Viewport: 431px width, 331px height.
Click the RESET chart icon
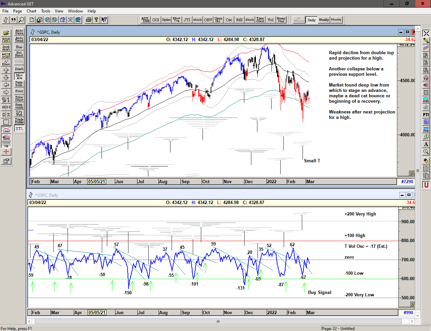coord(6,48)
